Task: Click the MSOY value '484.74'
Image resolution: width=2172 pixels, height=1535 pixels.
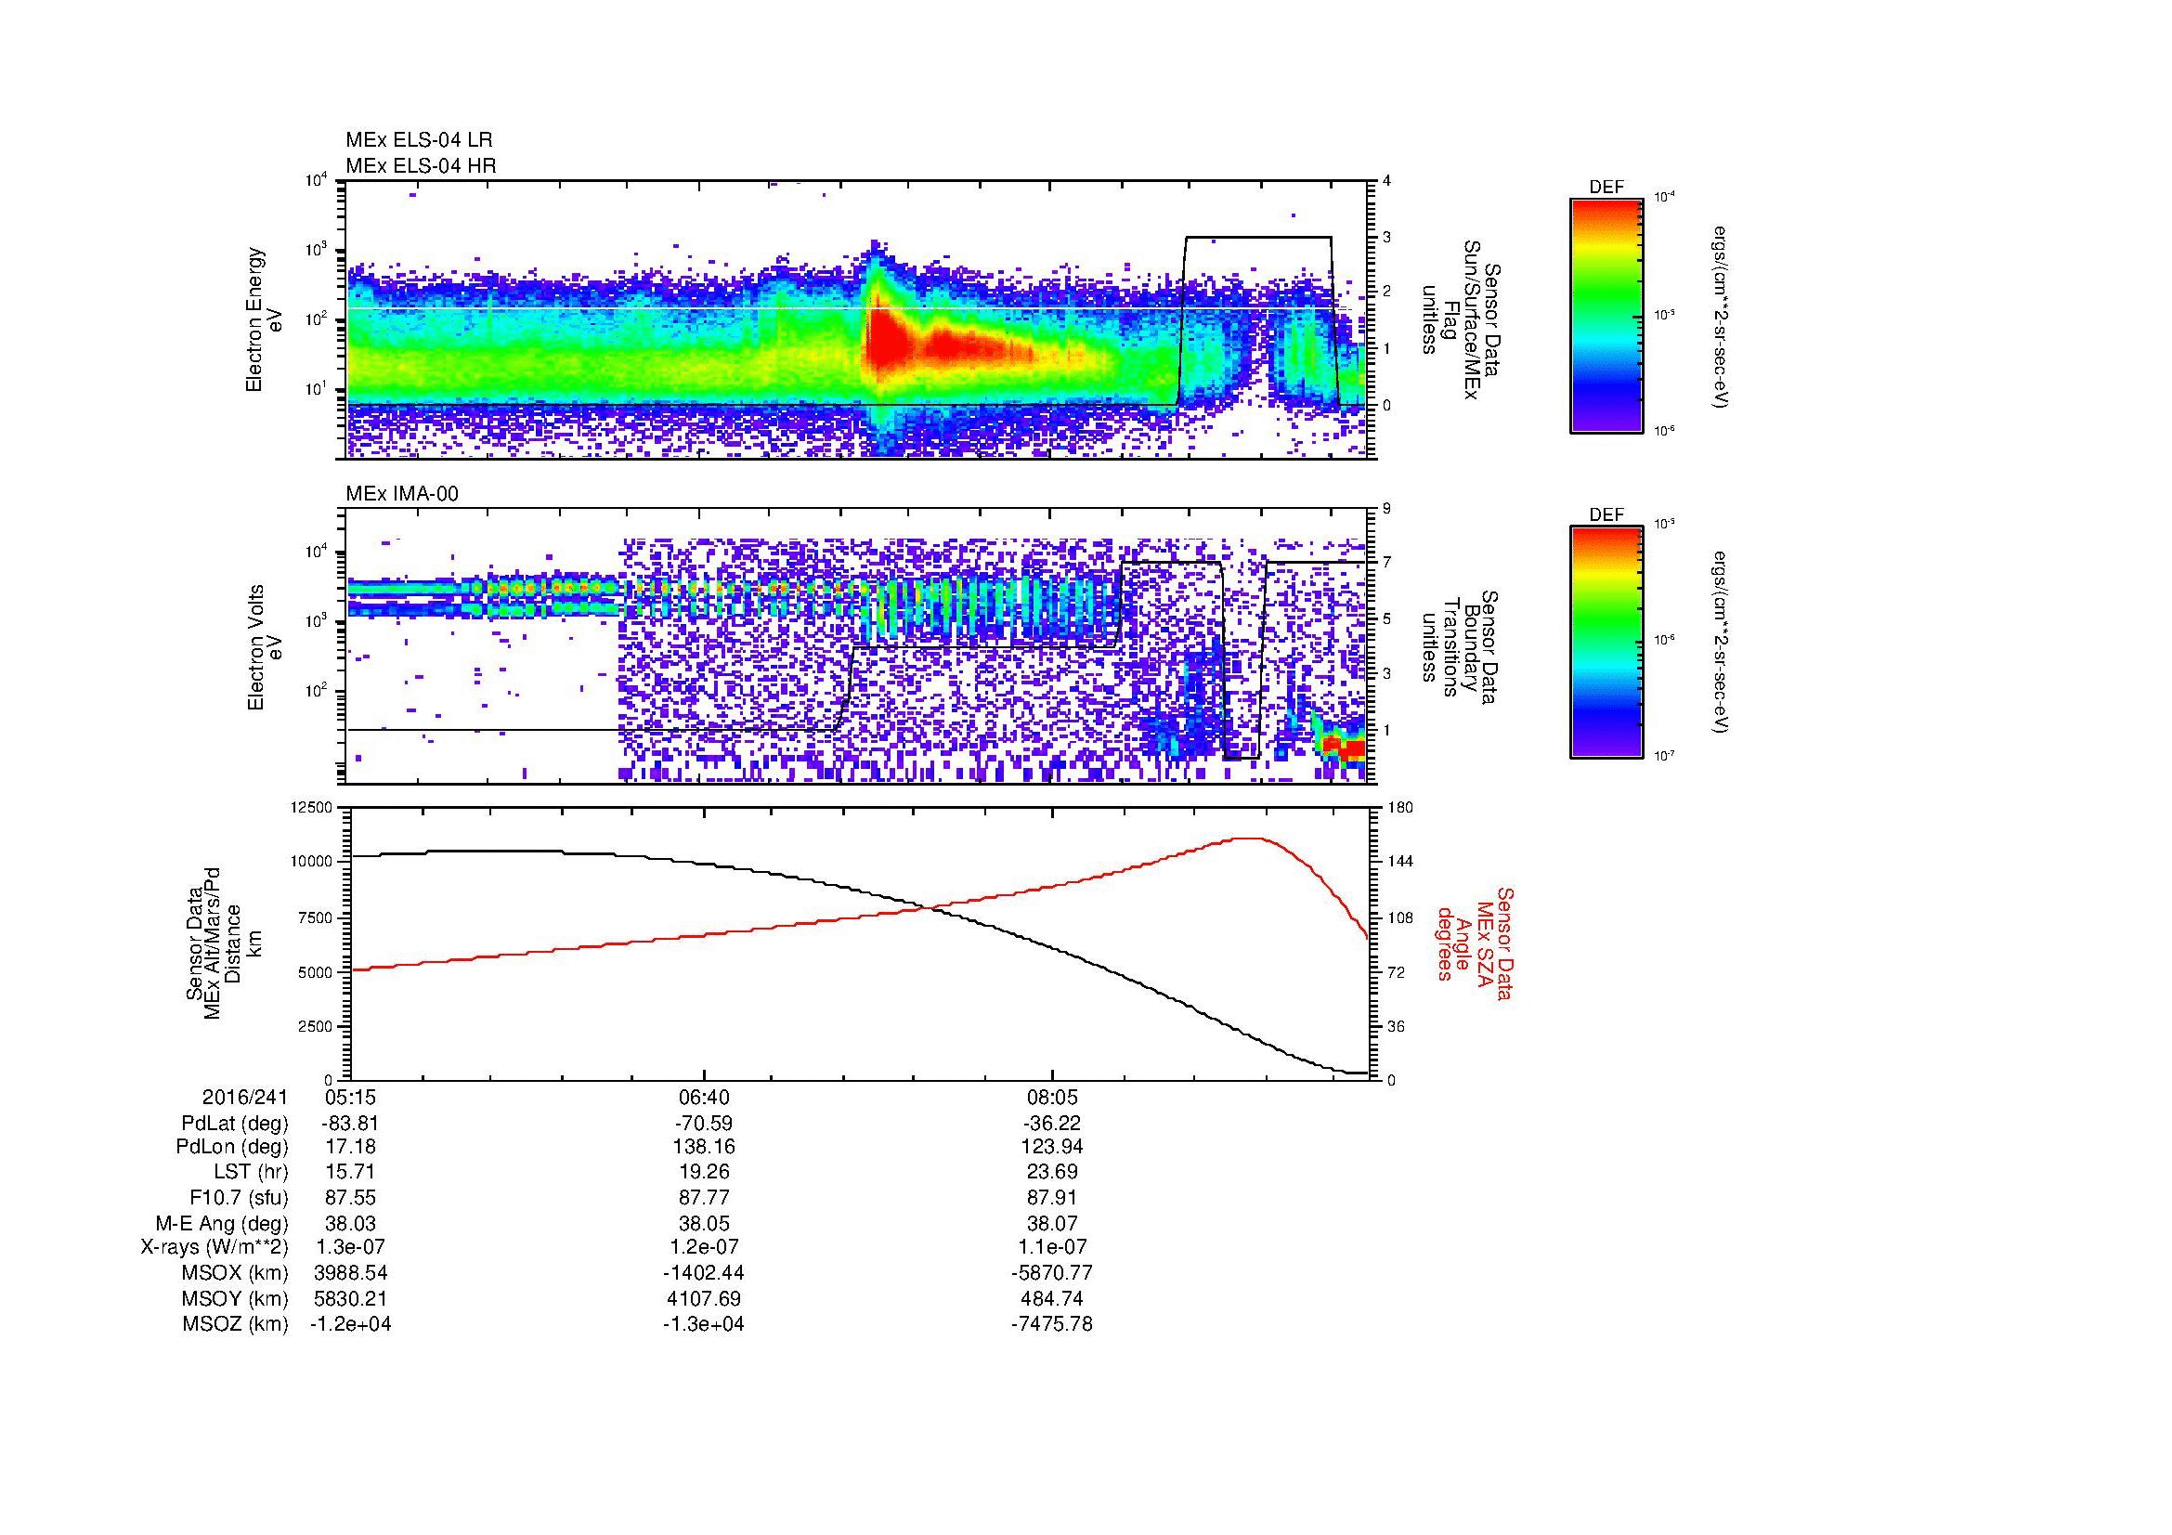Action: click(1052, 1299)
